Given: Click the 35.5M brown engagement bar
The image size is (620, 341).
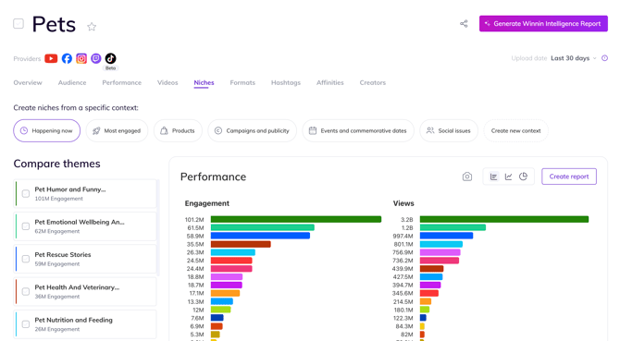Looking at the screenshot, I should click(x=241, y=244).
